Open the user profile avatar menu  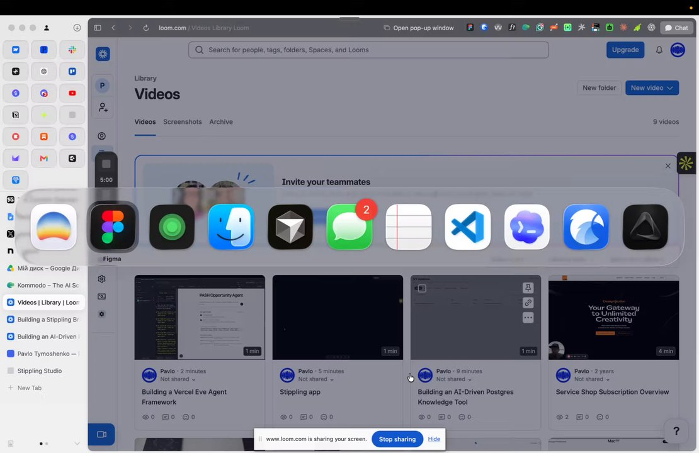tap(678, 50)
